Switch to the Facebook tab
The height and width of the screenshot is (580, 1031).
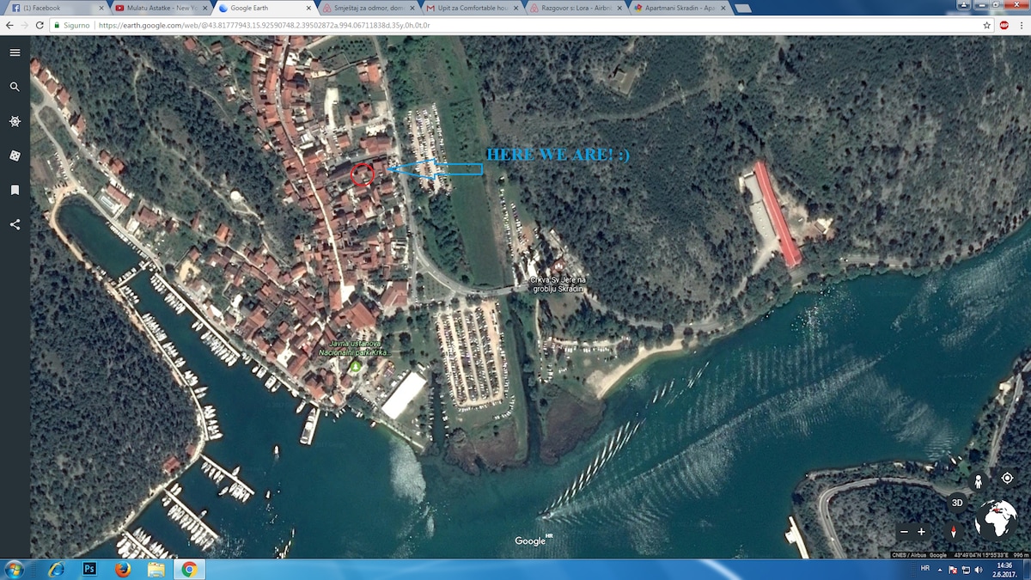pyautogui.click(x=52, y=8)
